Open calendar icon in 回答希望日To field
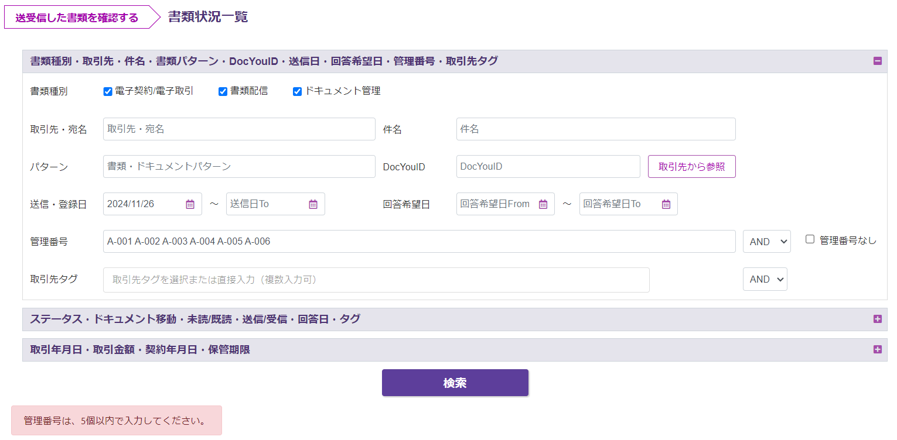 pos(666,204)
